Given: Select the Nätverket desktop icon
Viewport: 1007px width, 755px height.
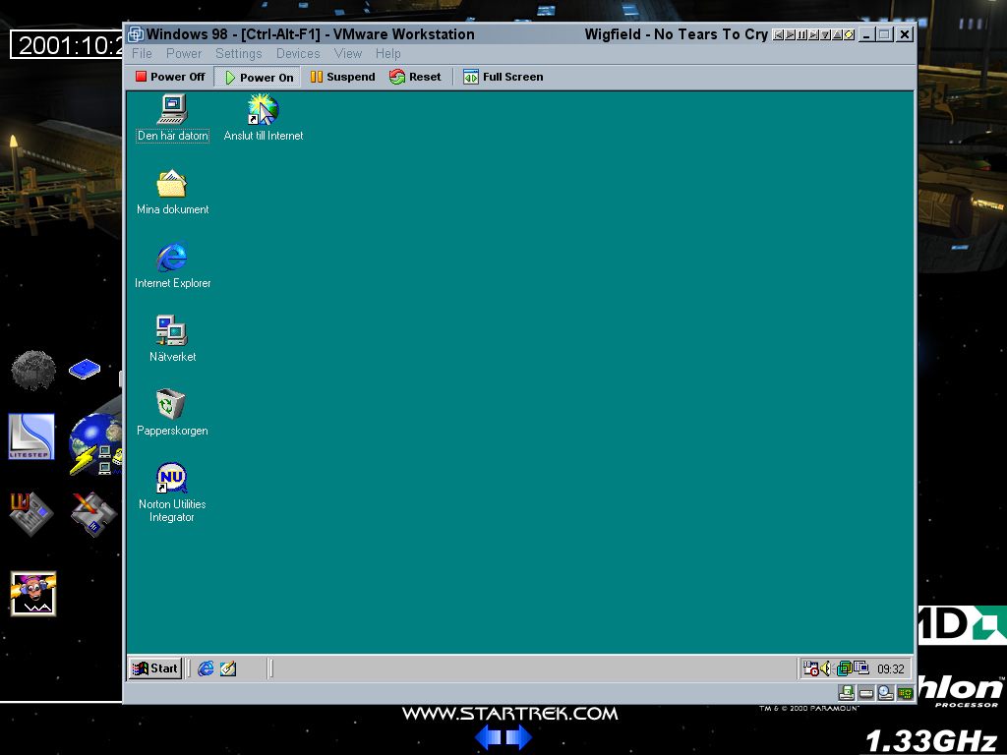Looking at the screenshot, I should pyautogui.click(x=172, y=339).
